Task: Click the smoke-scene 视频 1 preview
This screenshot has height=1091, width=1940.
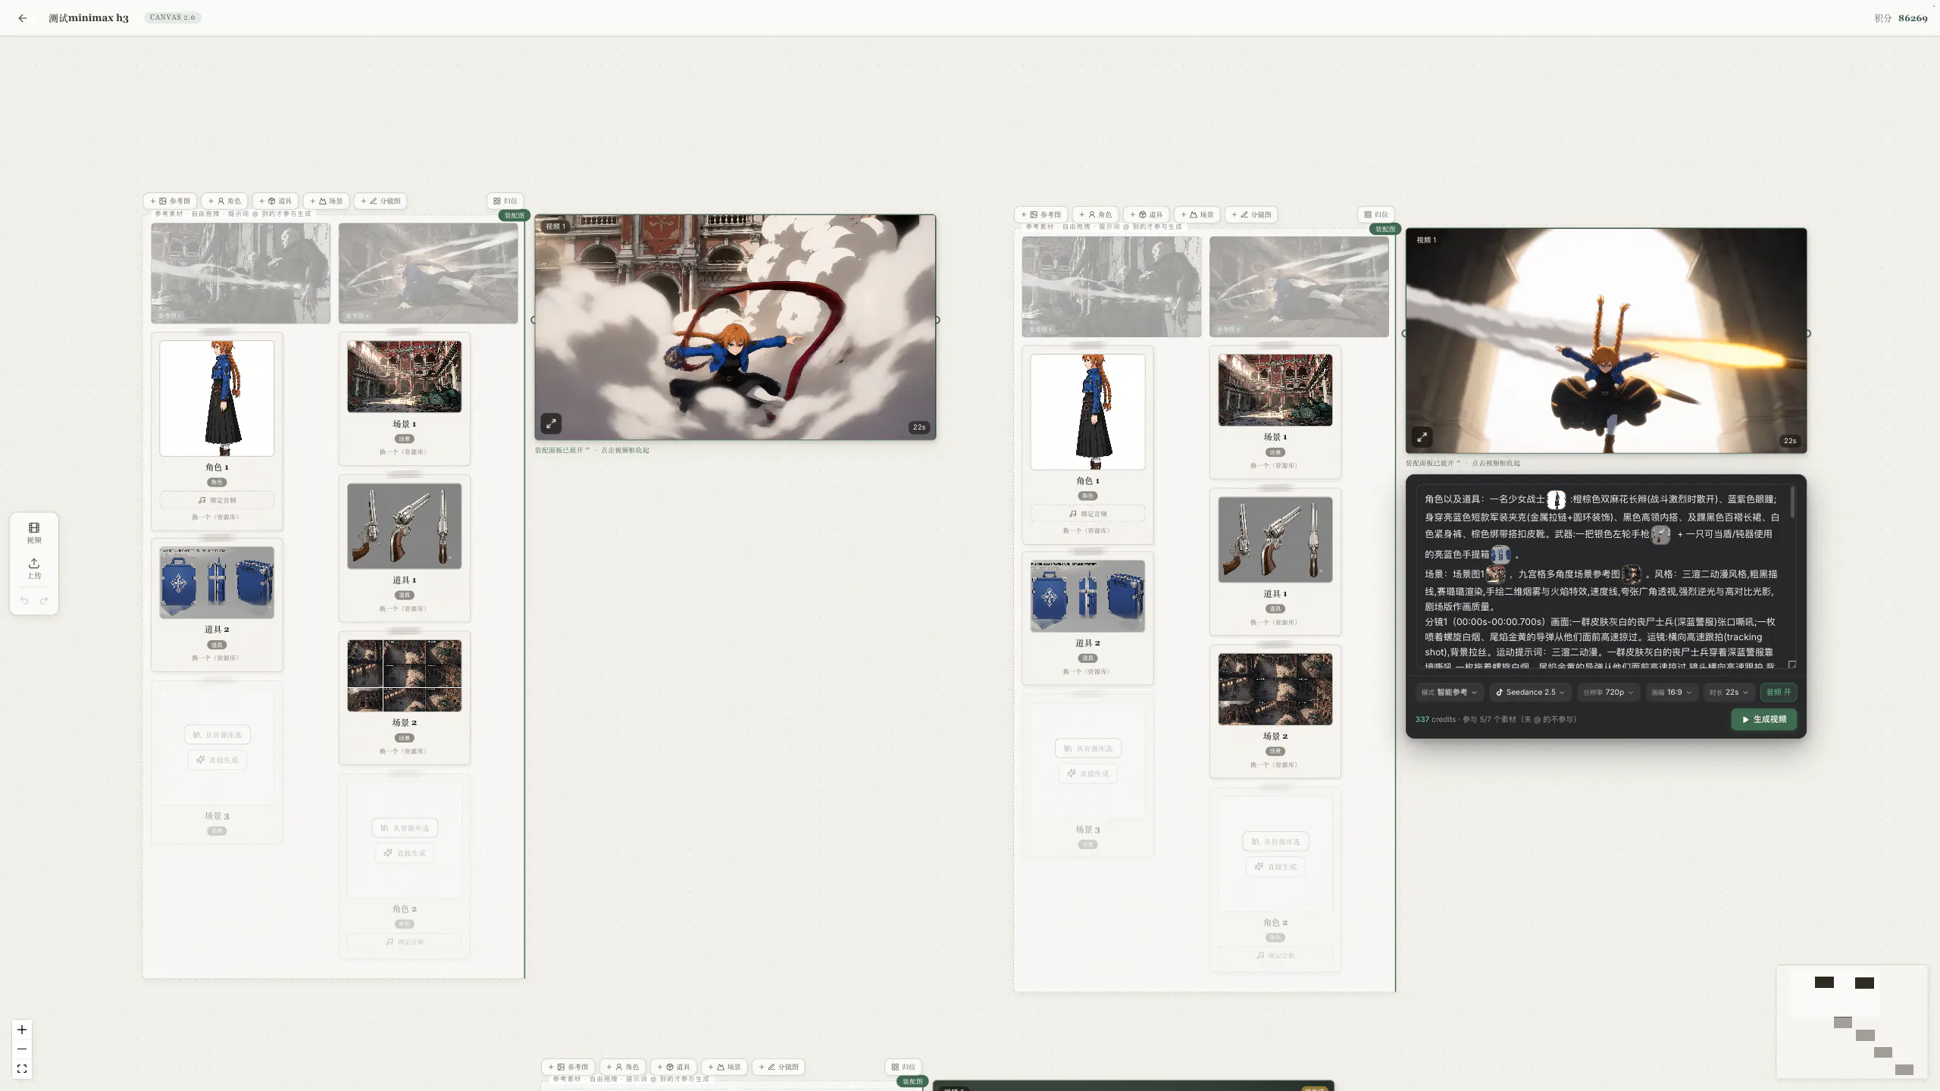Action: 735,327
